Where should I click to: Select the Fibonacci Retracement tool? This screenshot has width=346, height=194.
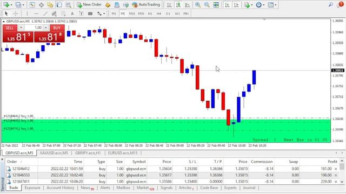tap(63, 13)
